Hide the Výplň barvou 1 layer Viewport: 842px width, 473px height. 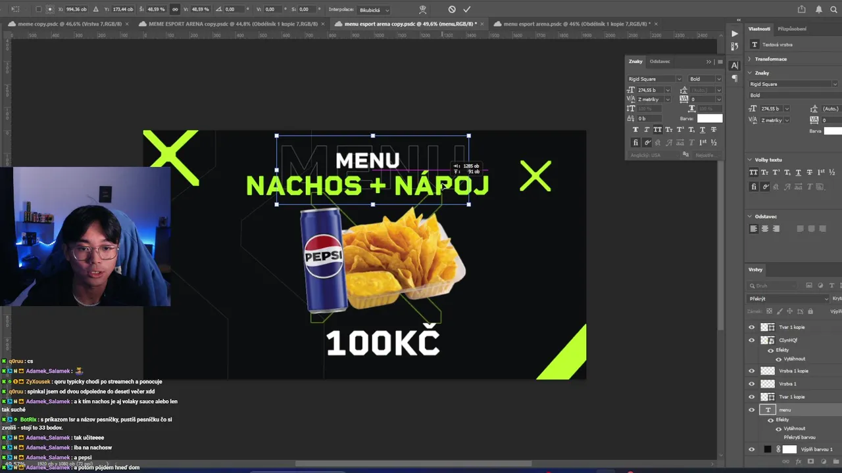(x=752, y=449)
